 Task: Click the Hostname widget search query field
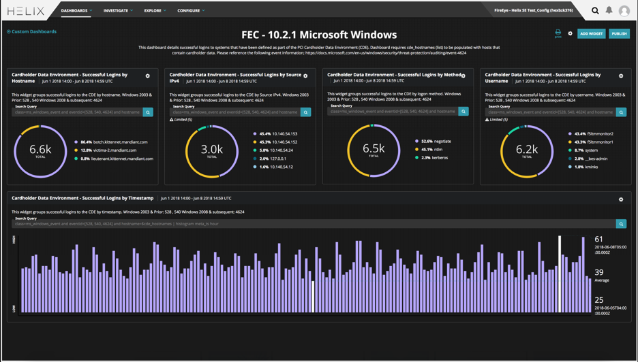77,112
